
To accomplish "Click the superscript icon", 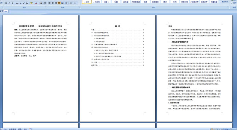I will [24, 3].
